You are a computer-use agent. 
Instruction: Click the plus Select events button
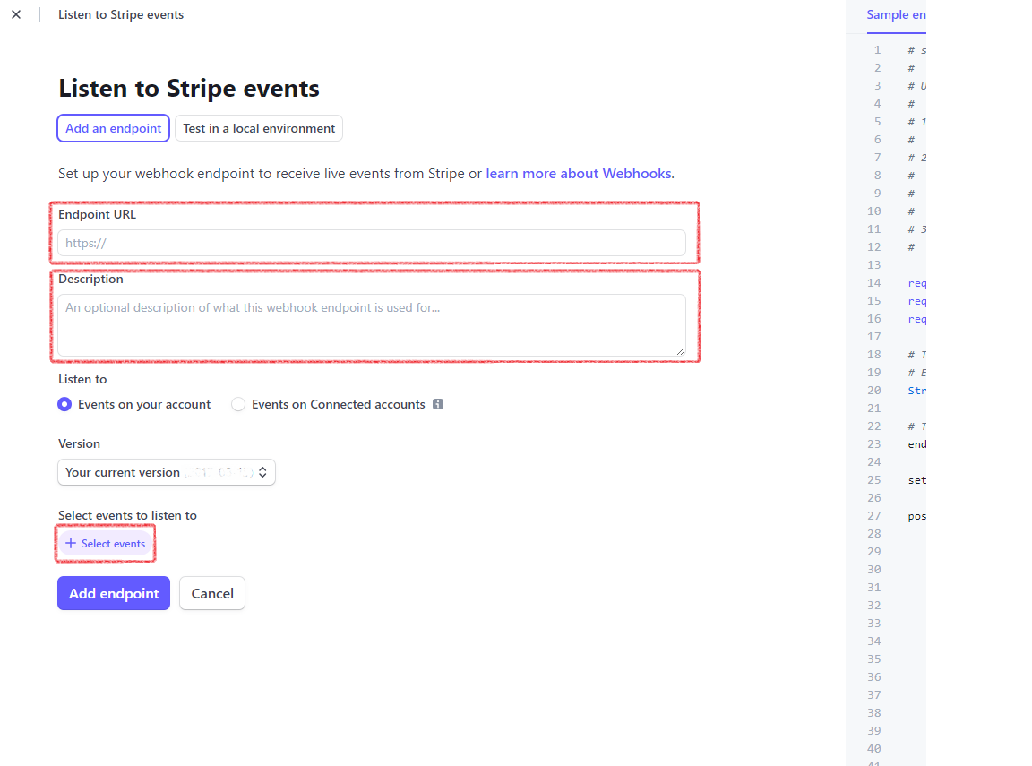(x=106, y=544)
